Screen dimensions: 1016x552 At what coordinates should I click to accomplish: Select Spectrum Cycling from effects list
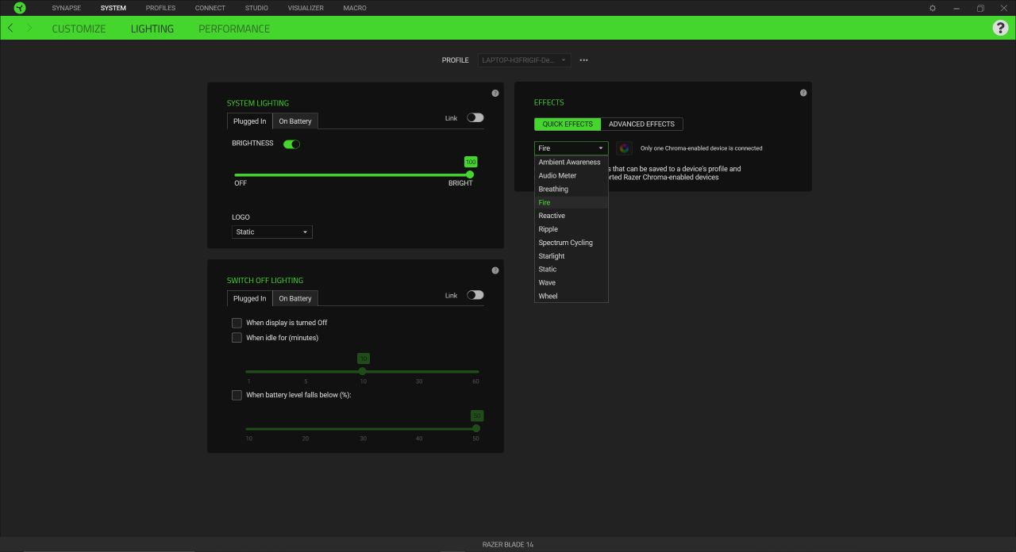(565, 243)
